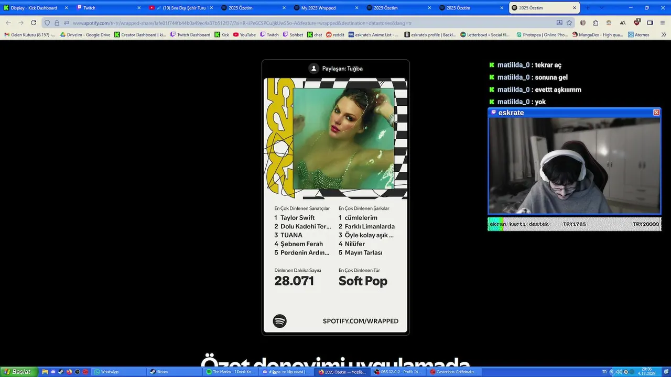Open the MangaDex bookmark
Viewport: 671px width, 377px height.
[598, 35]
